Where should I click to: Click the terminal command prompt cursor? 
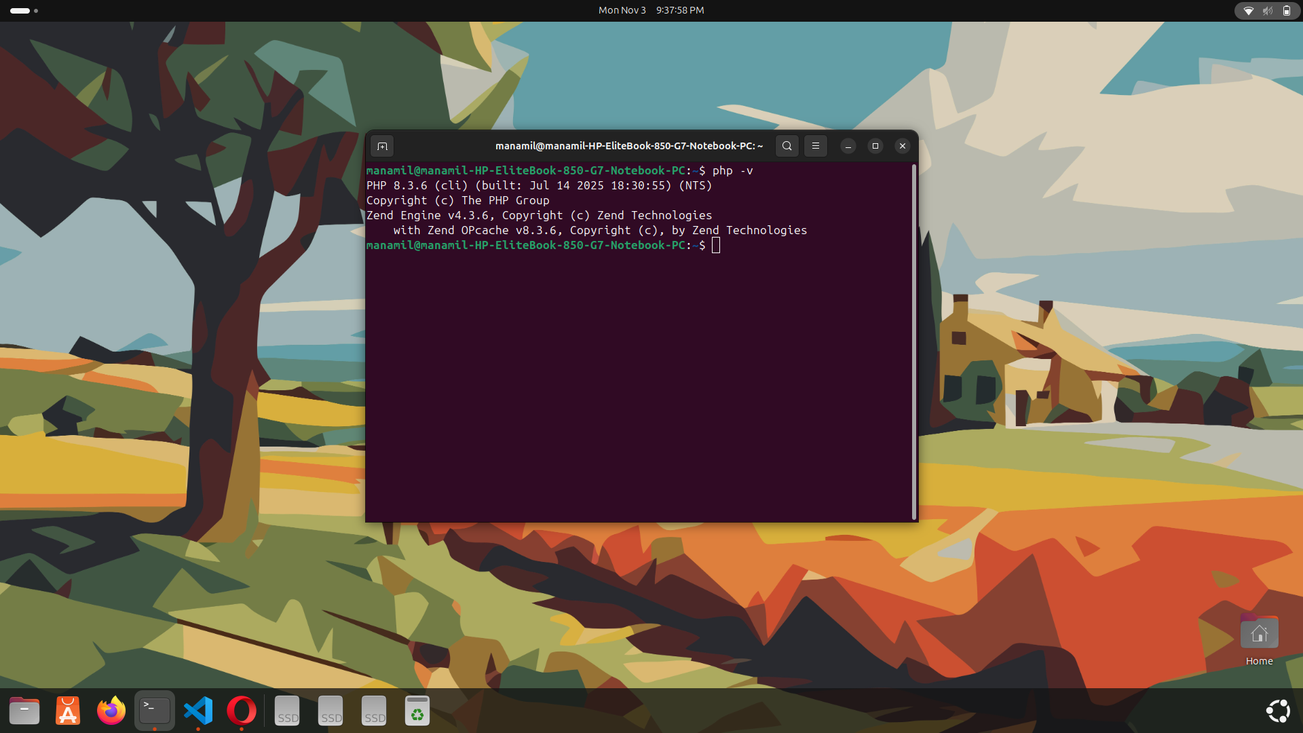(x=716, y=246)
